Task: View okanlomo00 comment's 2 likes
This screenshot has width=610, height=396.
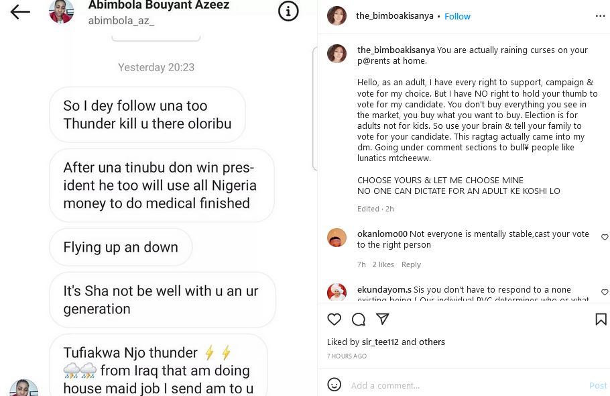Action: [383, 264]
